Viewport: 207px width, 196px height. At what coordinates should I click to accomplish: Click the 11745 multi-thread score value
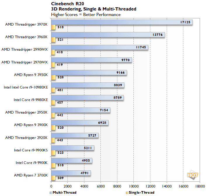[141, 47]
